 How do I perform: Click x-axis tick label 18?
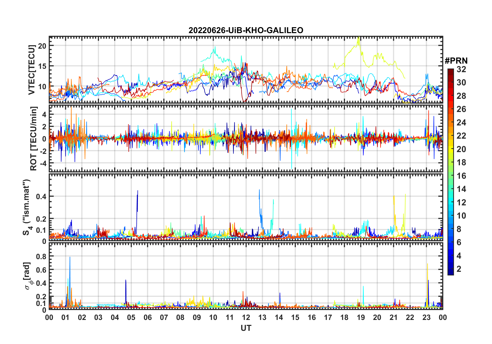click(x=344, y=317)
